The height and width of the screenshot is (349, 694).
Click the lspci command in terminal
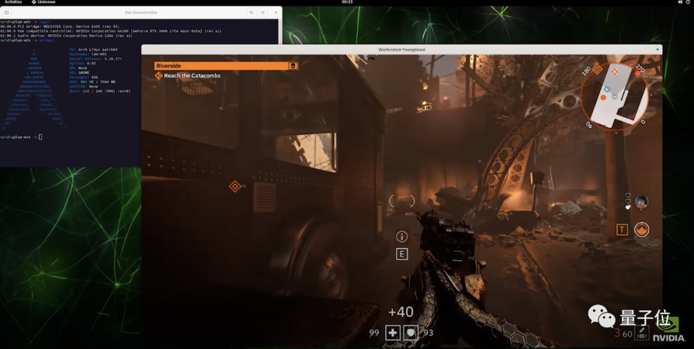[45, 22]
